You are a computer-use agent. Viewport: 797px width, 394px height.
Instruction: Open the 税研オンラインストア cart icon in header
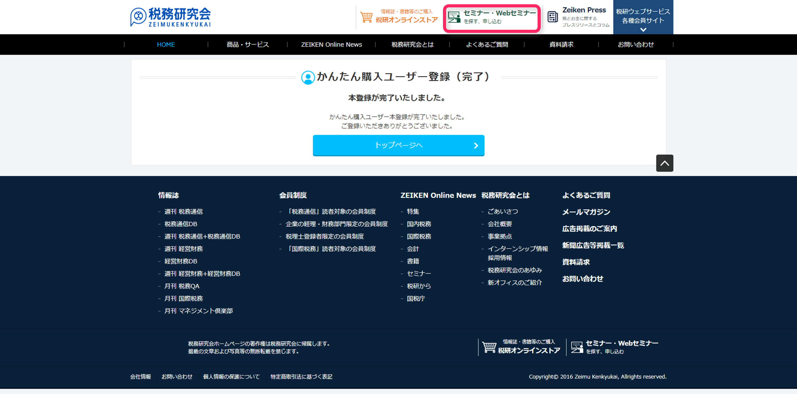367,17
